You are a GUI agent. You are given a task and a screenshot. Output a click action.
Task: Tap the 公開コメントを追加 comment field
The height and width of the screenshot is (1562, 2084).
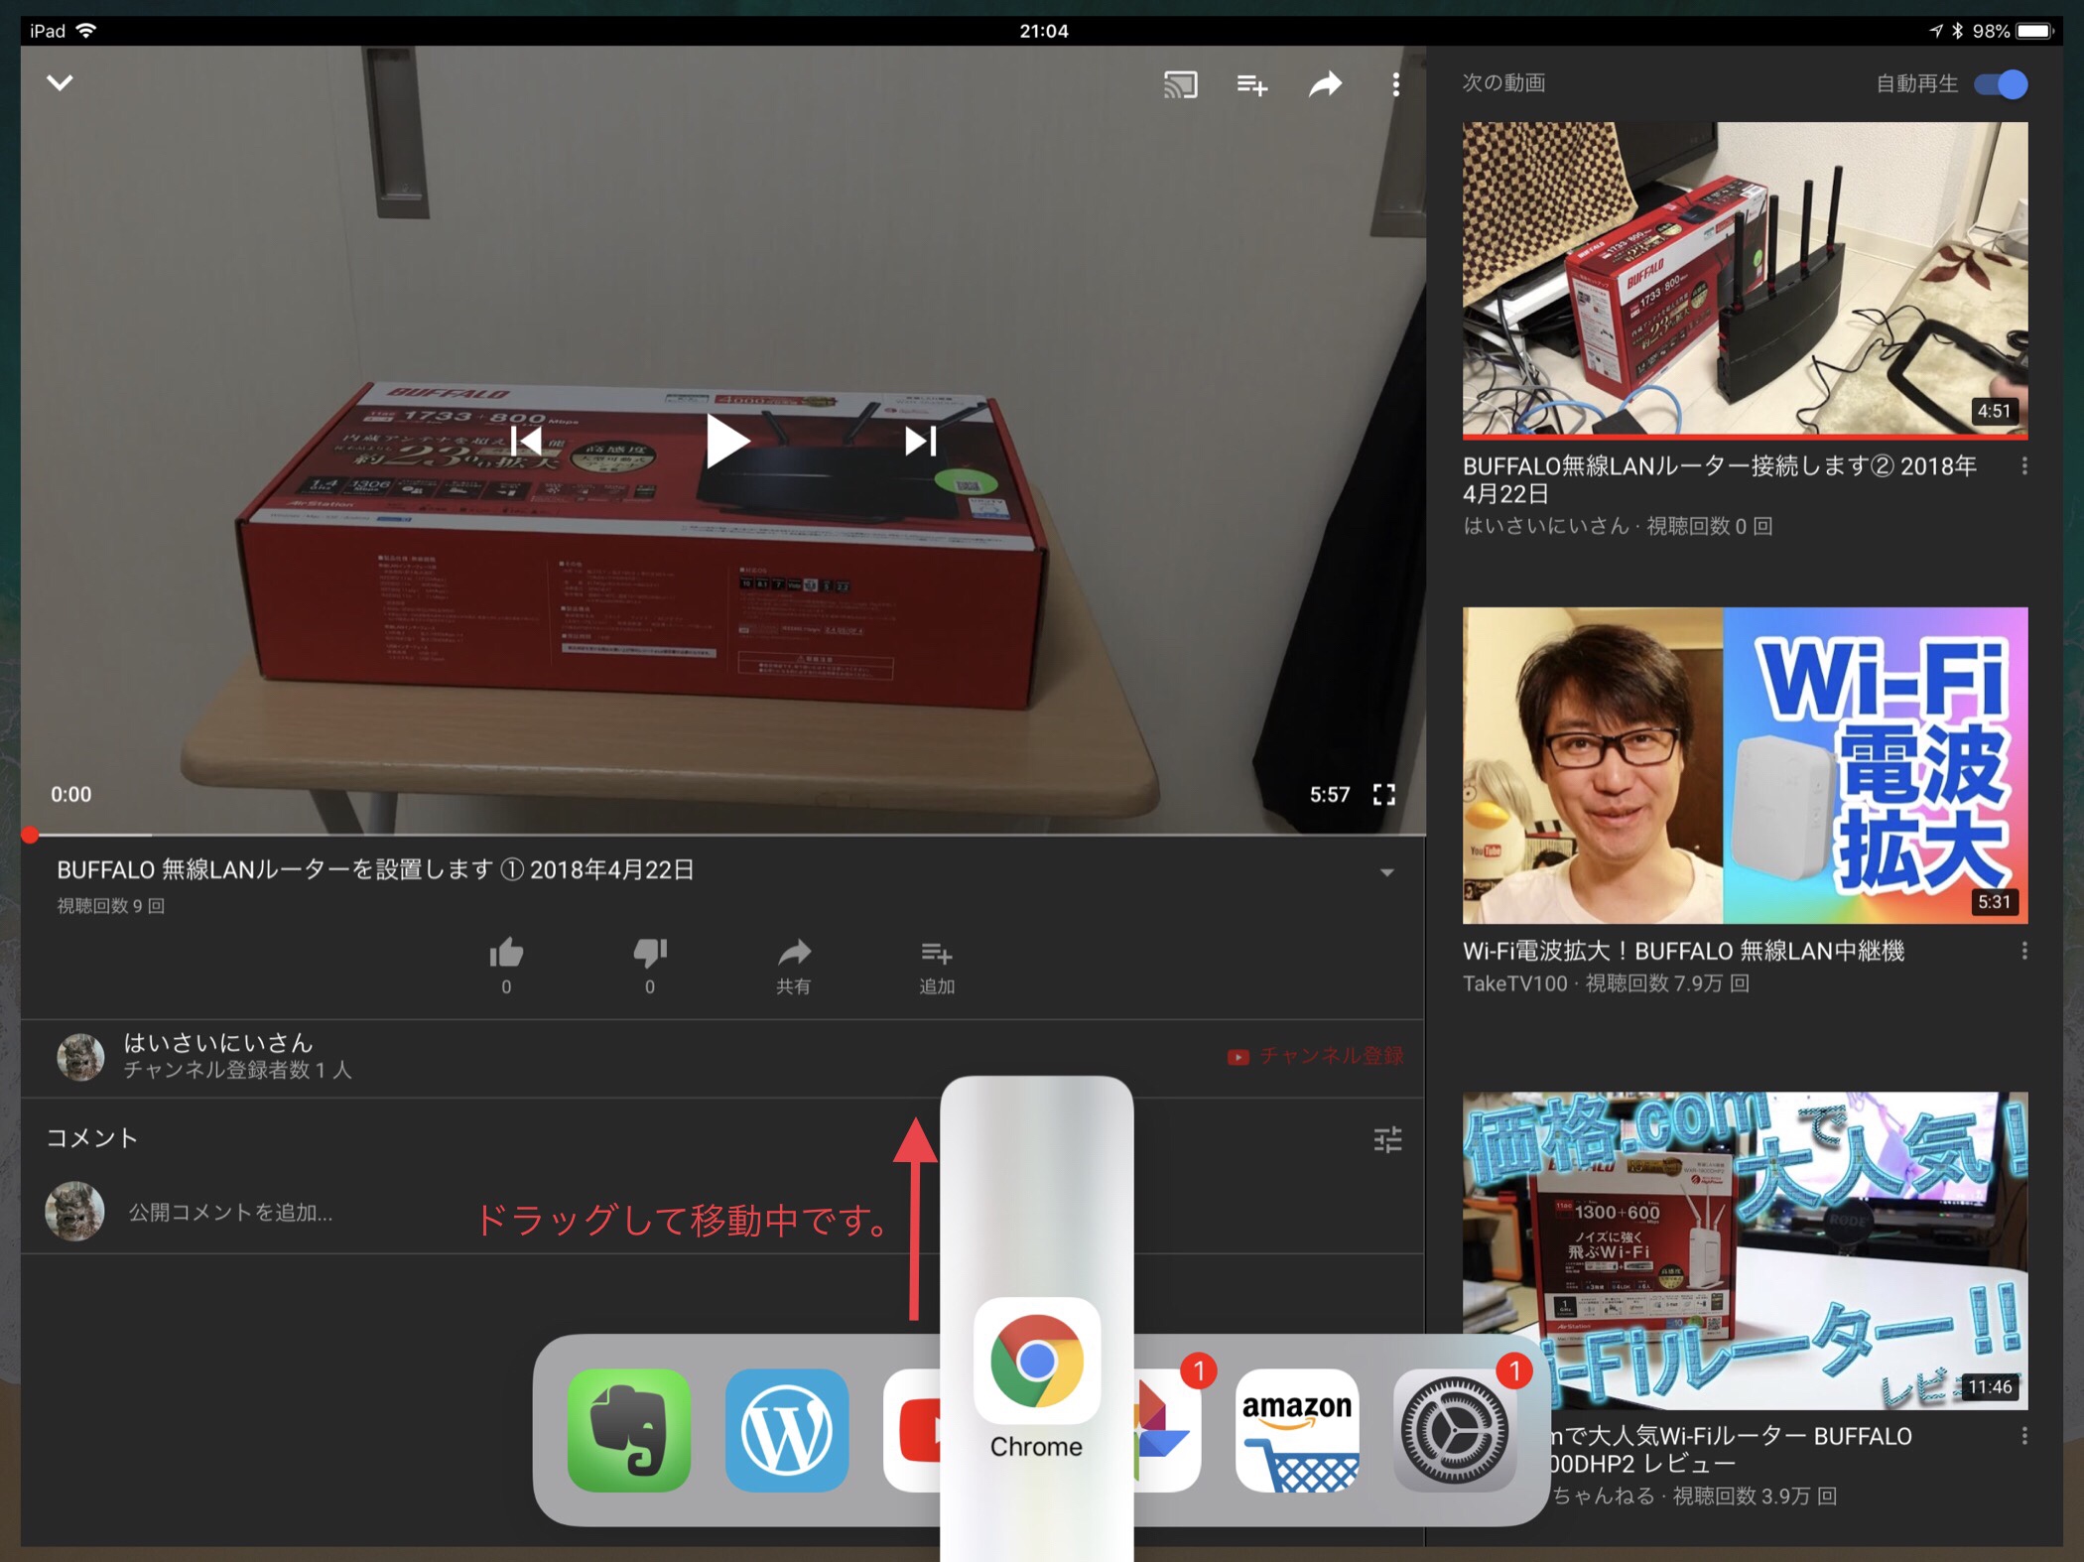tap(230, 1212)
